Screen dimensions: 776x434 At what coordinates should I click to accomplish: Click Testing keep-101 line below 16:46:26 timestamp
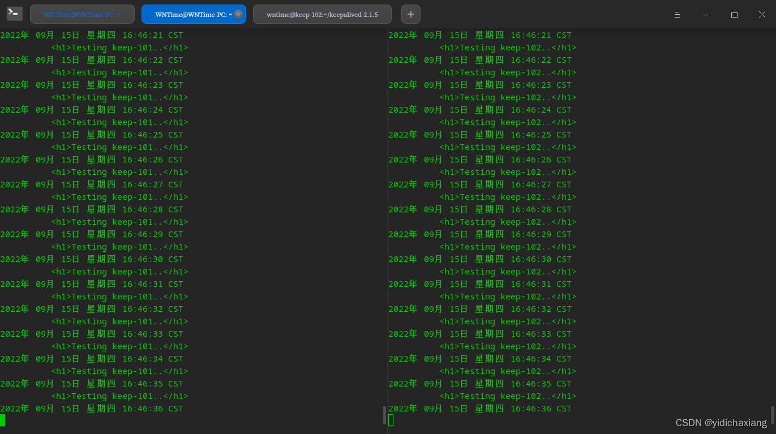click(x=119, y=172)
